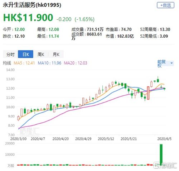
Task: Click the 2020/6/5 date axis label
Action: pos(164,139)
